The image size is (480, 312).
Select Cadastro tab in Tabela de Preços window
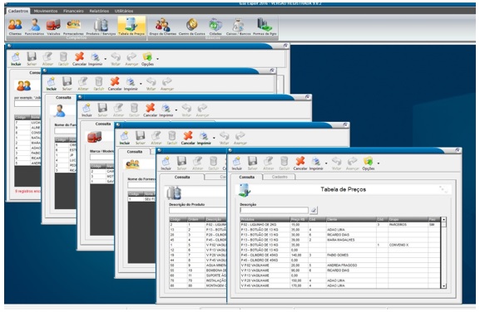click(280, 177)
